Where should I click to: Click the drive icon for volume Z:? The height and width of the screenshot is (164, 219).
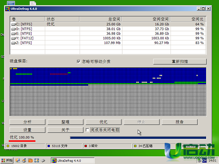click(13, 43)
